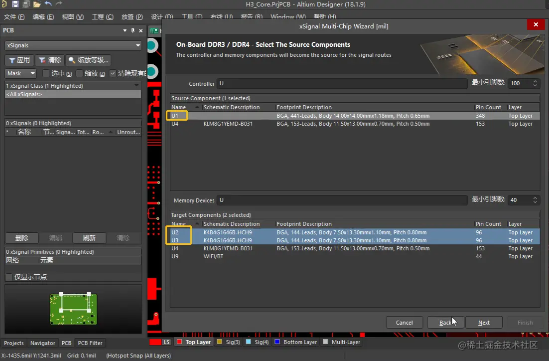Click the Bottom Layer blue color swatch
The height and width of the screenshot is (361, 549).
pos(277,342)
